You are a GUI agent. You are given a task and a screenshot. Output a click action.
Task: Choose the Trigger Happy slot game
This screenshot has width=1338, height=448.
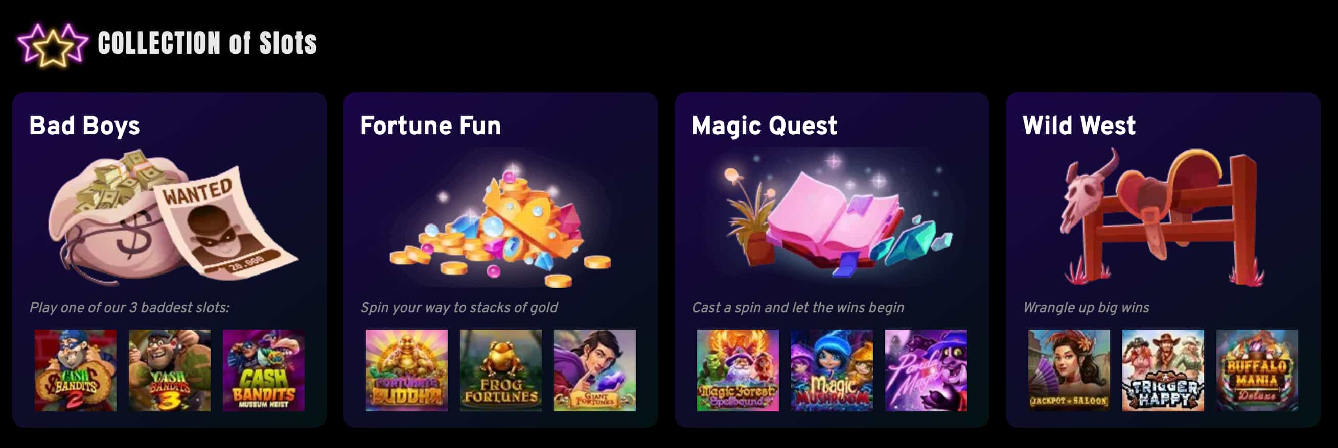1163,370
